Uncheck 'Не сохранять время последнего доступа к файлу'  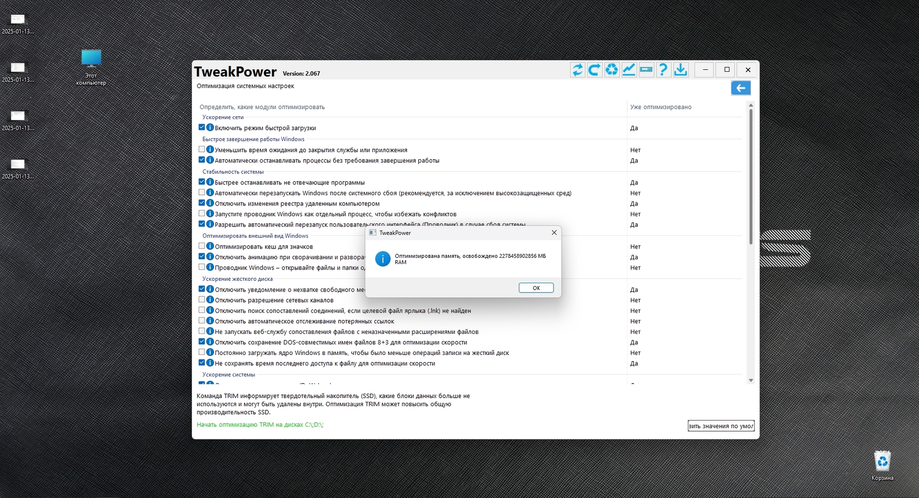tap(202, 363)
